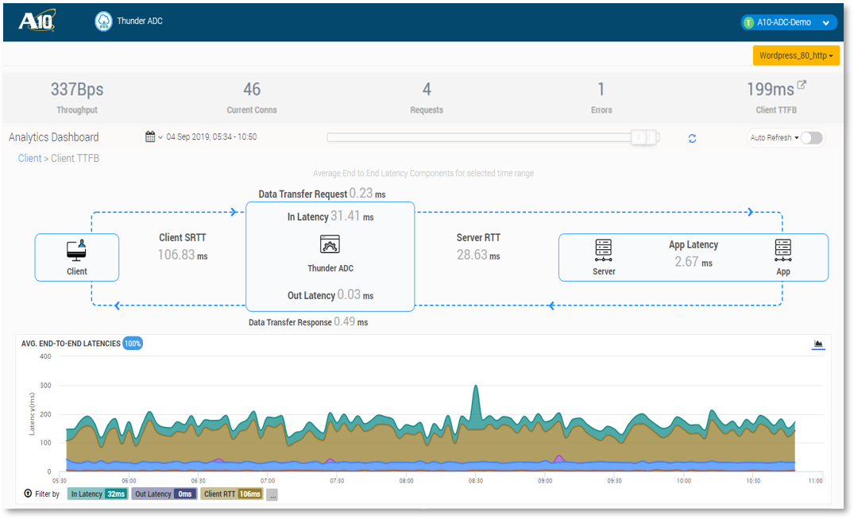Click the Server rack icon

pyautogui.click(x=604, y=250)
